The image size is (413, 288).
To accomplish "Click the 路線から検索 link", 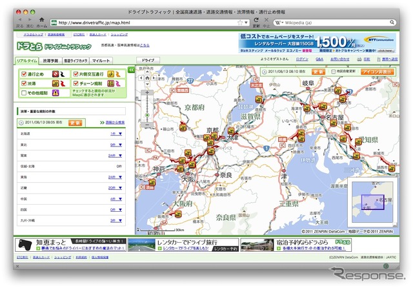I will tap(115, 123).
